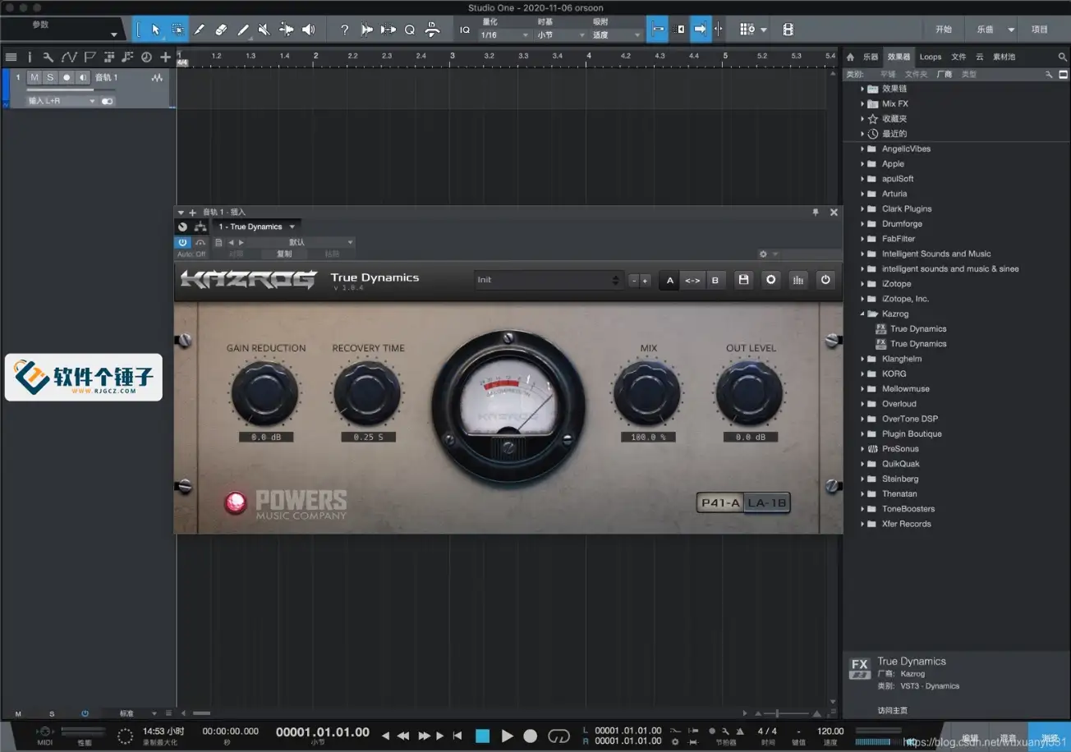Open the 项目 page

[x=1040, y=29]
